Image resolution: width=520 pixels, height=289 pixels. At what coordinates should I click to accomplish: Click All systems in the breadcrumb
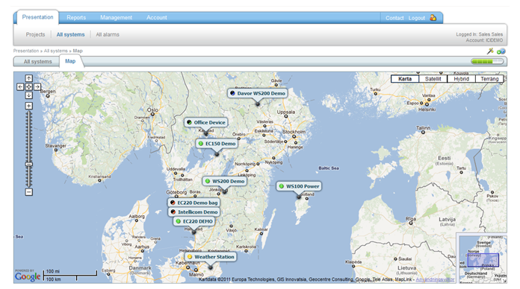click(55, 51)
